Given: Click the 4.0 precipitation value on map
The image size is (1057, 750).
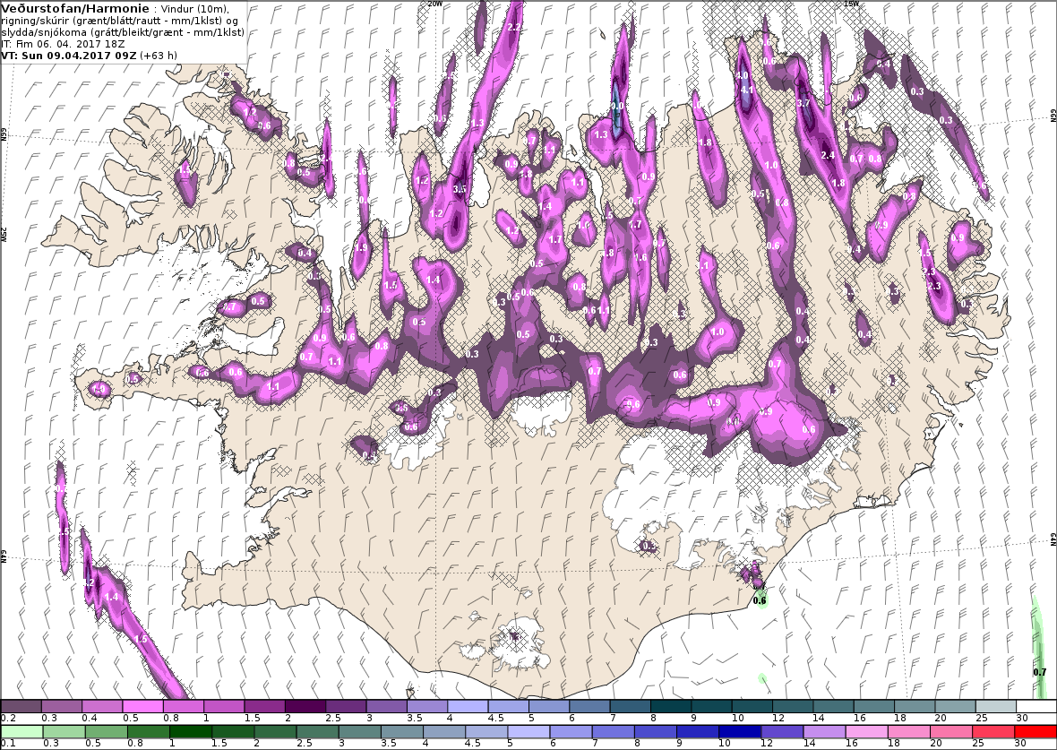Looking at the screenshot, I should pyautogui.click(x=743, y=75).
